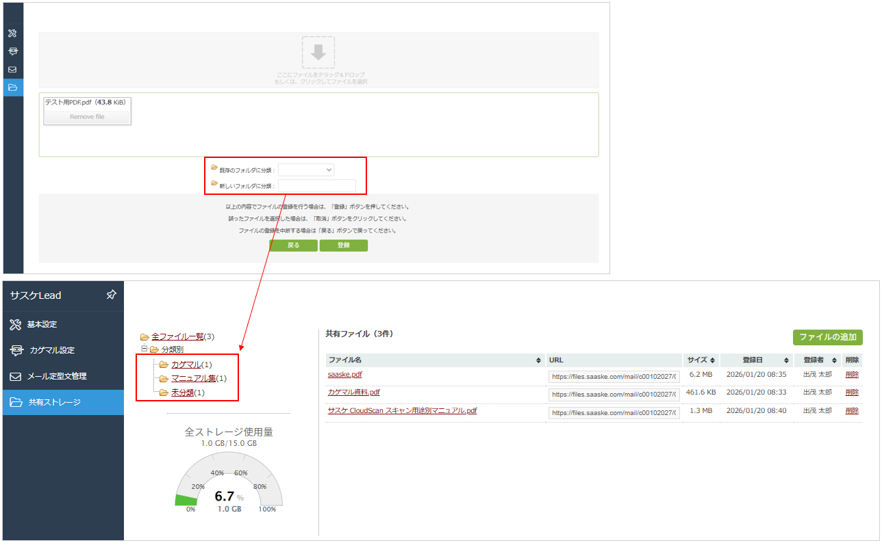The image size is (882, 545).
Task: Click the folder icon in the collapsed sidebar
Action: tap(12, 88)
